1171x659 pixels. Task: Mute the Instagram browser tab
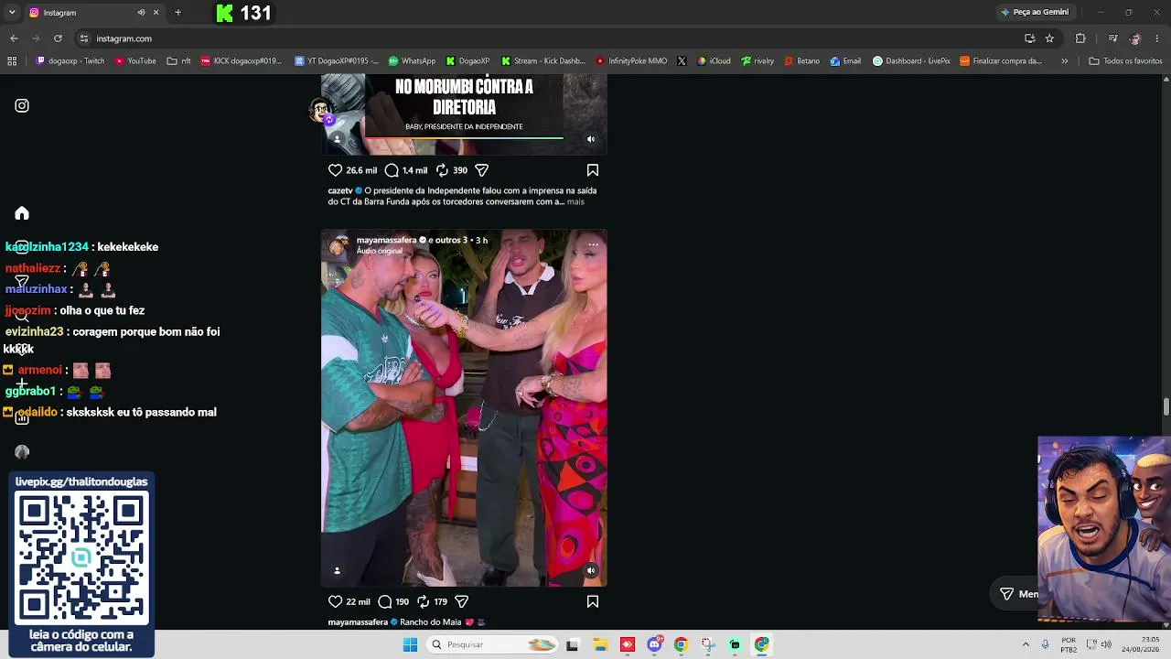click(141, 13)
